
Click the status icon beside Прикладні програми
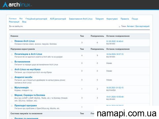click(x=12, y=106)
